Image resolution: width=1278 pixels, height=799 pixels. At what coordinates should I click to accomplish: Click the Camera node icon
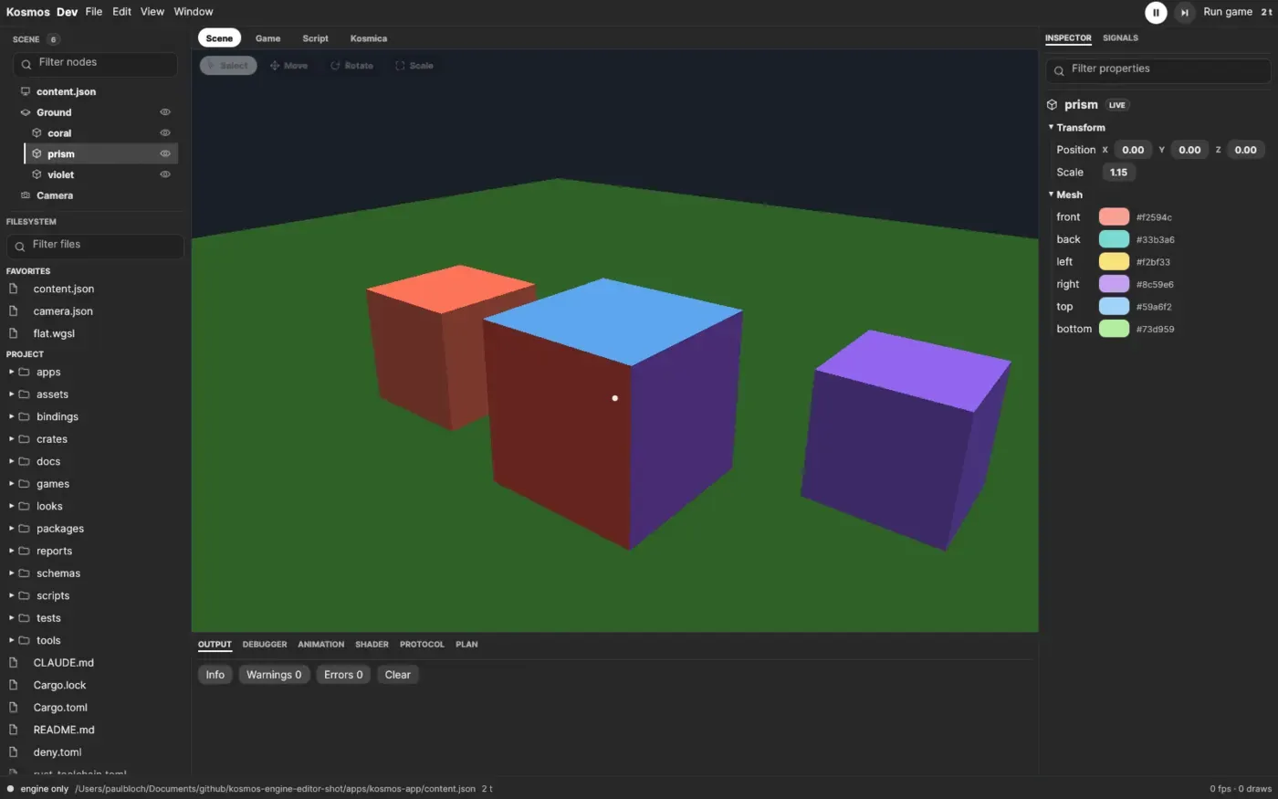26,195
